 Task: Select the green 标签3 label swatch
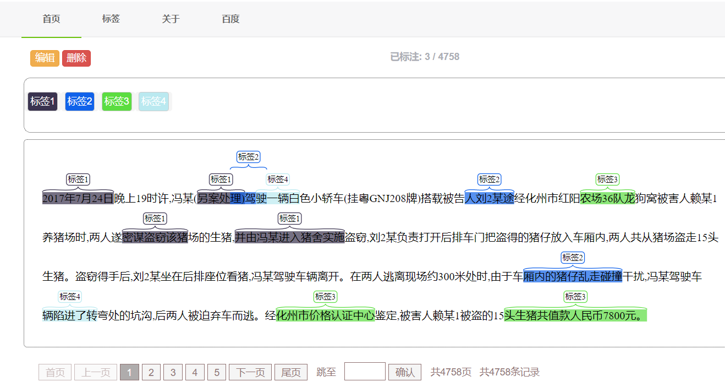point(117,101)
